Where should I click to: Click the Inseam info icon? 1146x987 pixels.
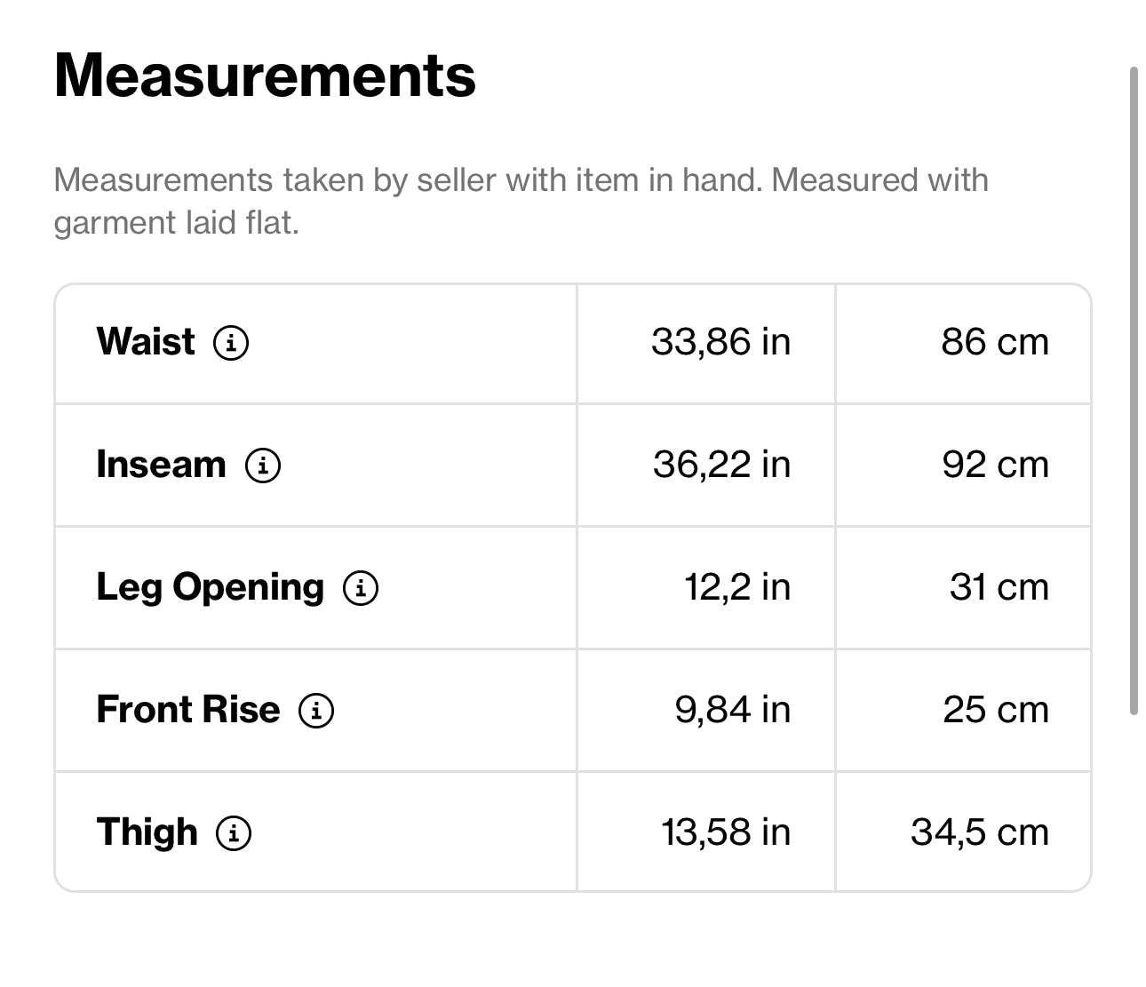click(263, 465)
